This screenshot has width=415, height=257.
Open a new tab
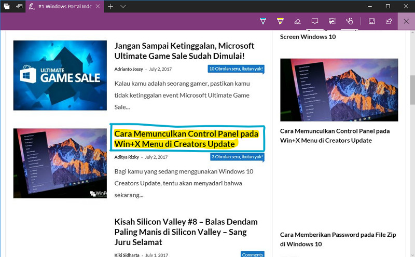tap(110, 6)
